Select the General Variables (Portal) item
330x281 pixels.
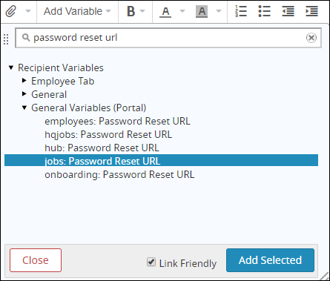pyautogui.click(x=88, y=108)
